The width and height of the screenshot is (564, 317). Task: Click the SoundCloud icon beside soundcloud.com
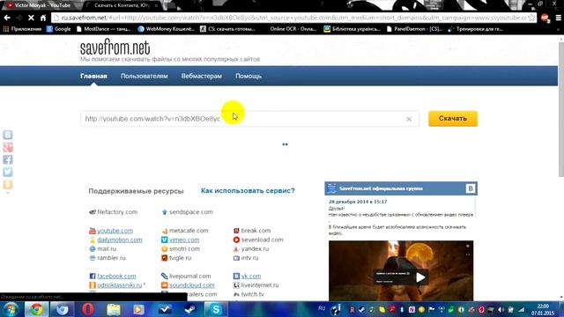click(x=165, y=285)
